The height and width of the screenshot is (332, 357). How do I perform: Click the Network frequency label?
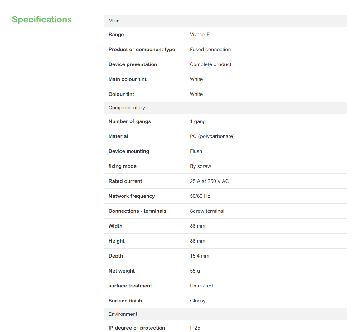(132, 196)
